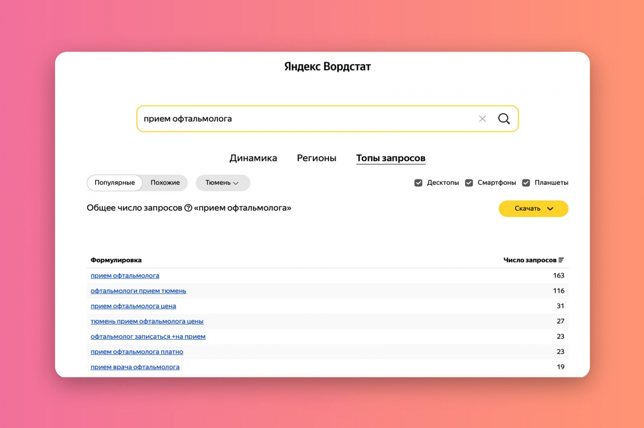This screenshot has height=428, width=644.
Task: Open the 'прием офтальмолога цена' link
Action: pos(133,306)
